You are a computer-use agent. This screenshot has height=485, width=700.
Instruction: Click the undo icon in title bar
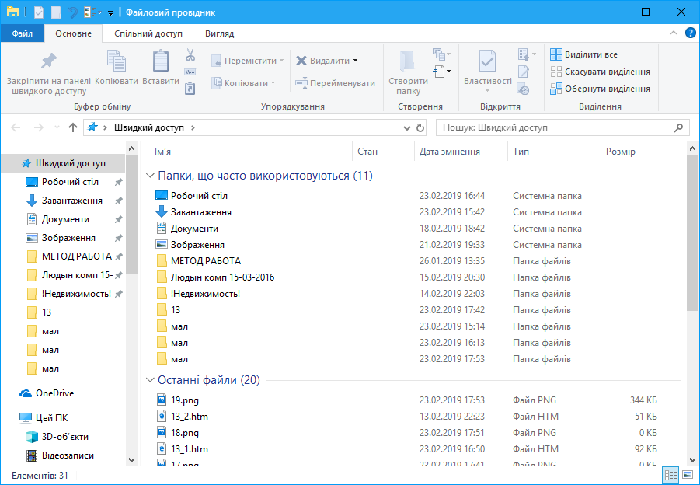[72, 12]
